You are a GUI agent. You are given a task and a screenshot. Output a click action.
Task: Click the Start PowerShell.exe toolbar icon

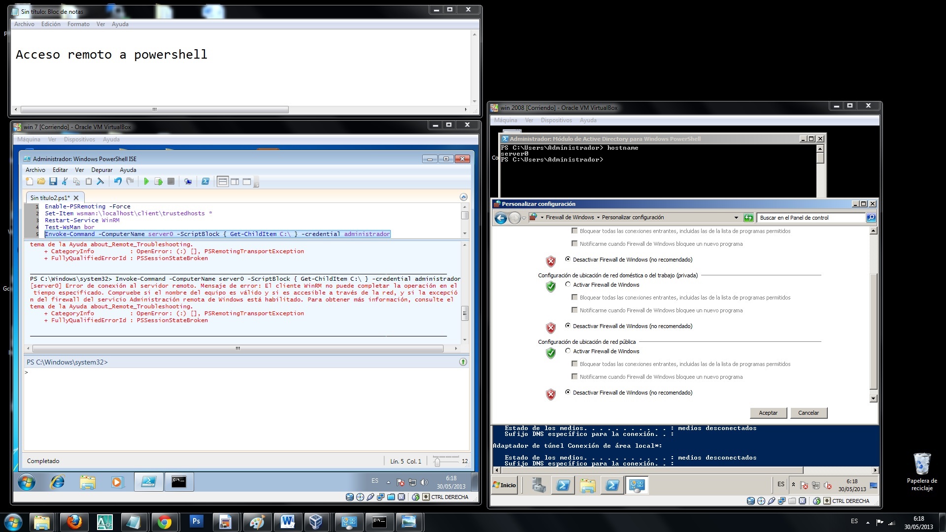[x=205, y=182]
